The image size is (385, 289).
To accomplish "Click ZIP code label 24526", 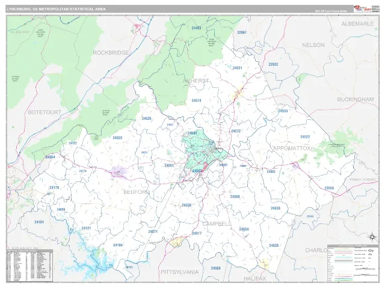I will tap(146, 118).
